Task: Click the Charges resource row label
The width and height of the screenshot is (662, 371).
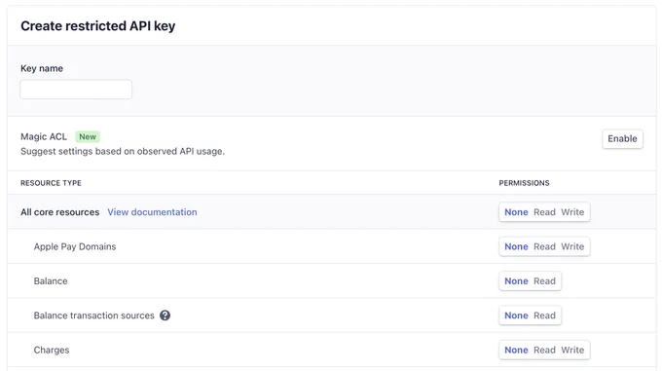Action: tap(52, 350)
